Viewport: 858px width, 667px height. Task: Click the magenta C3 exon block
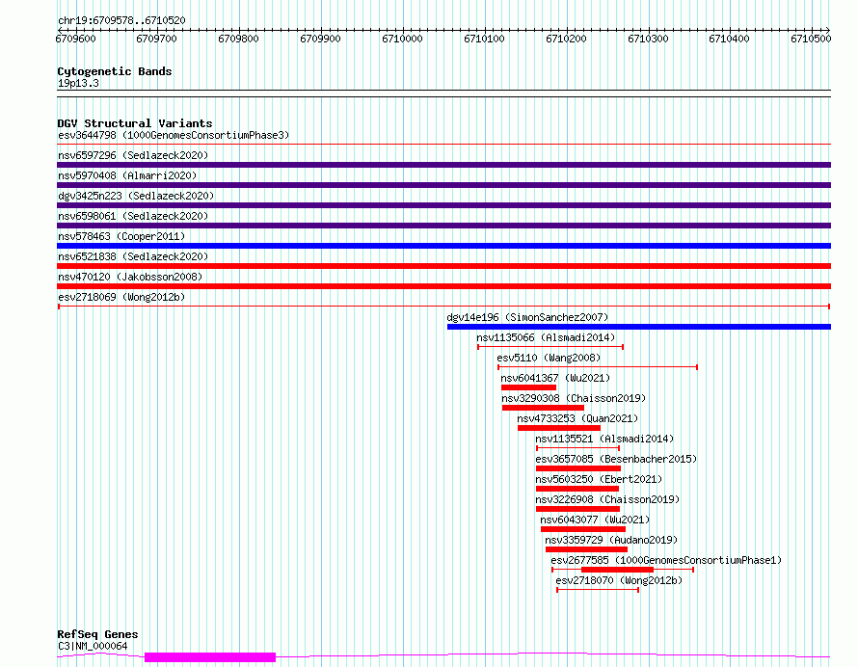tap(210, 657)
